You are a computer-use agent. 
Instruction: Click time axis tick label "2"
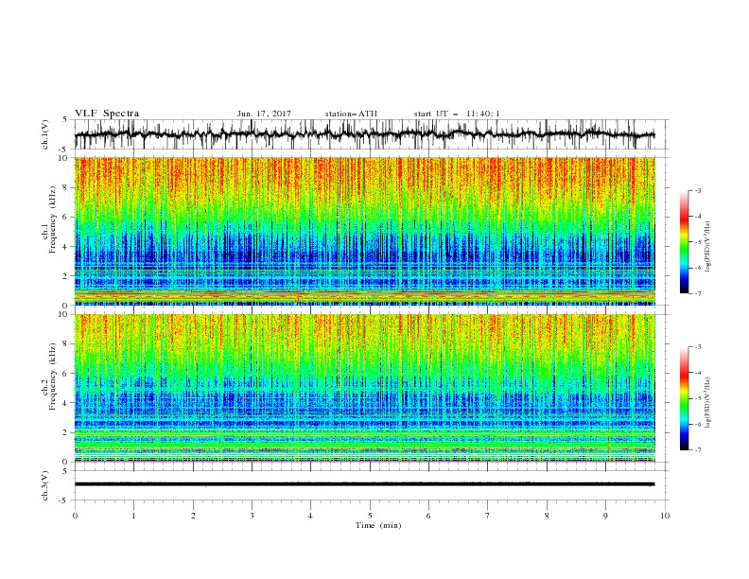pos(193,516)
